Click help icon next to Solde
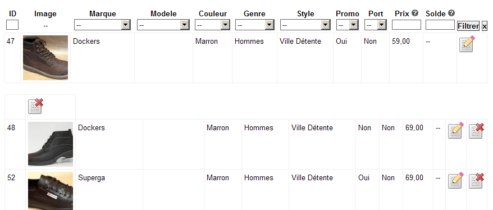The image size is (493, 210). 451,13
